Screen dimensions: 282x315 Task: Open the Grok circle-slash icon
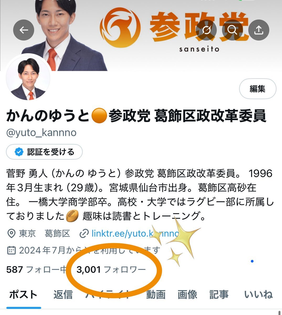pos(206,30)
